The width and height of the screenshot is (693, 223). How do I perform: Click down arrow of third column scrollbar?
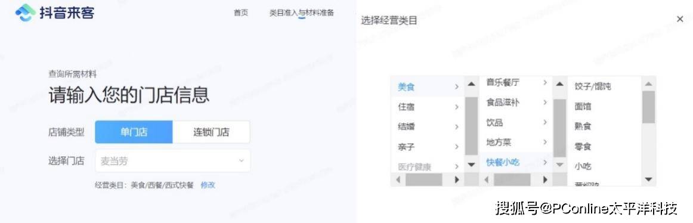(x=648, y=179)
